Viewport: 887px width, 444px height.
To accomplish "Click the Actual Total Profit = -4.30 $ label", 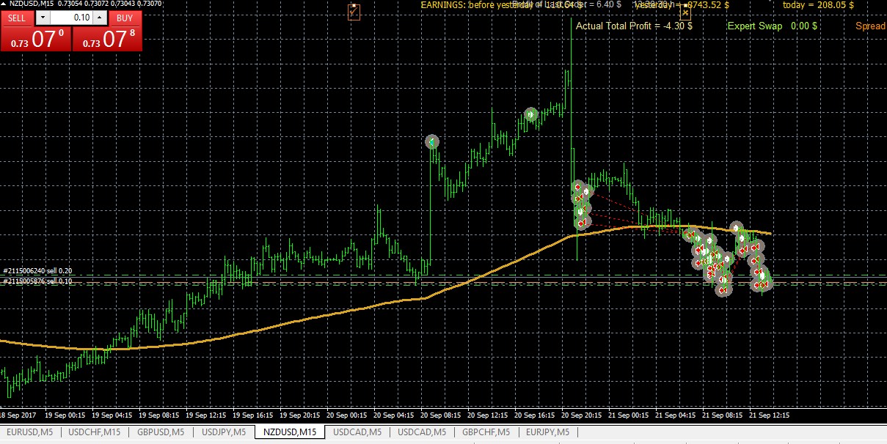I will [x=635, y=26].
